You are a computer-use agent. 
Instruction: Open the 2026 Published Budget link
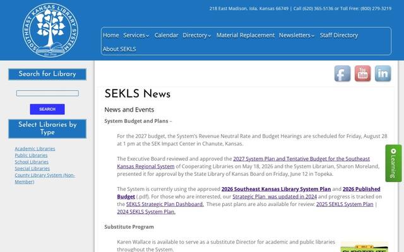coord(249,193)
